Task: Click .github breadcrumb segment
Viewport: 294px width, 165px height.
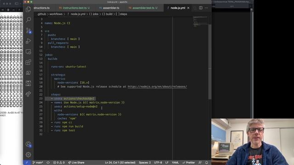Action: [x=41, y=14]
